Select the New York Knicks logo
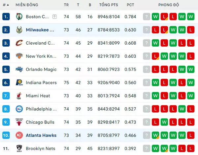198x155 pixels. click(x=19, y=56)
